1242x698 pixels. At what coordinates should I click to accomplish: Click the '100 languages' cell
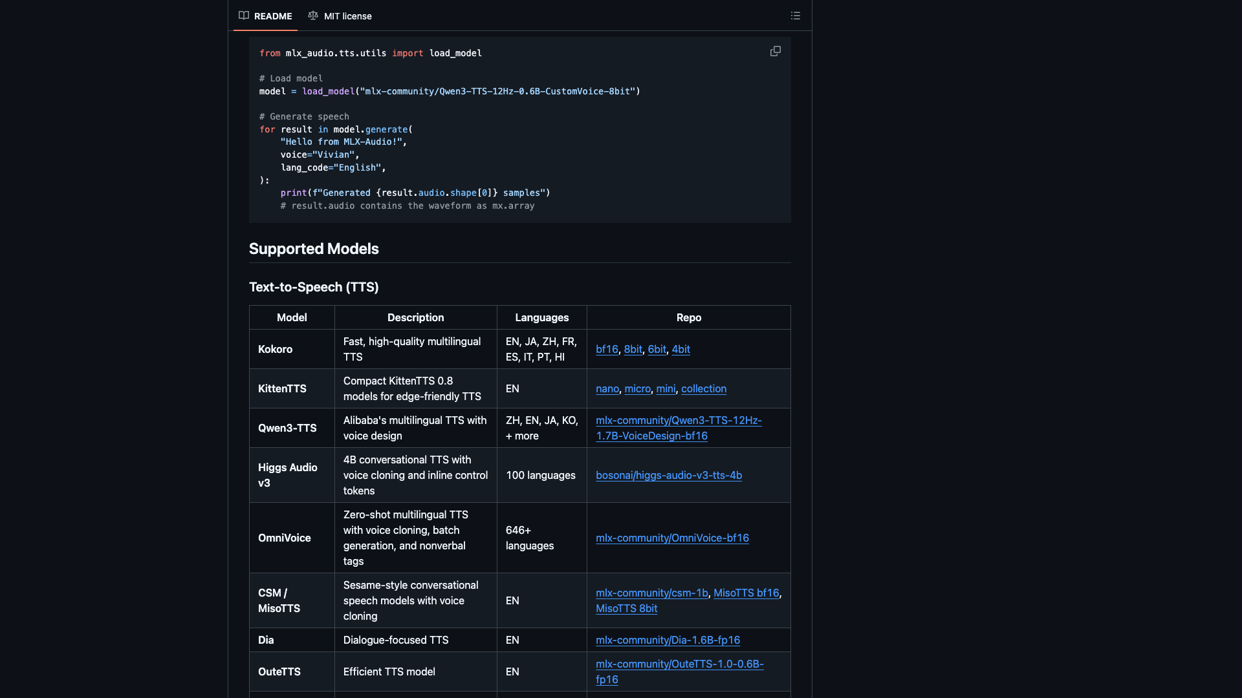[541, 475]
